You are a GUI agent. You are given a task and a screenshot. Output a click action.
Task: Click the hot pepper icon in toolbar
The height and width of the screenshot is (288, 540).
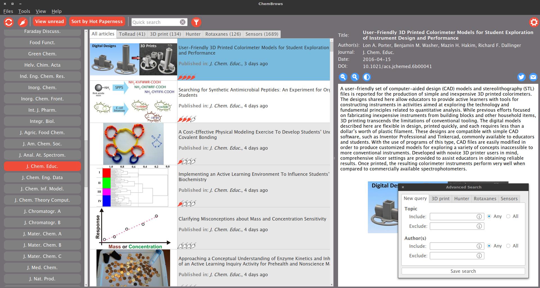click(x=22, y=22)
